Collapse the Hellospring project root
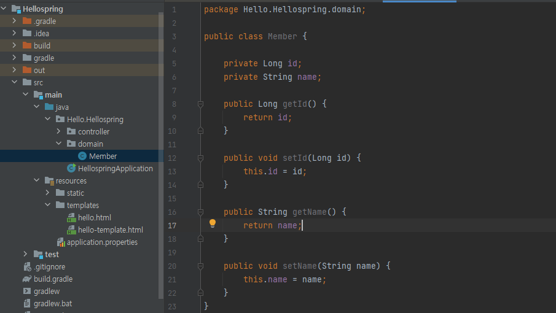Viewport: 556px width, 313px height. 4,9
